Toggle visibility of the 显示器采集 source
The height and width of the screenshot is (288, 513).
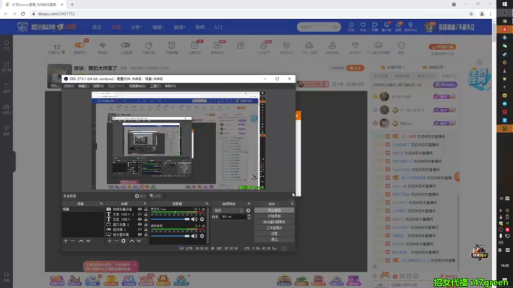(140, 235)
